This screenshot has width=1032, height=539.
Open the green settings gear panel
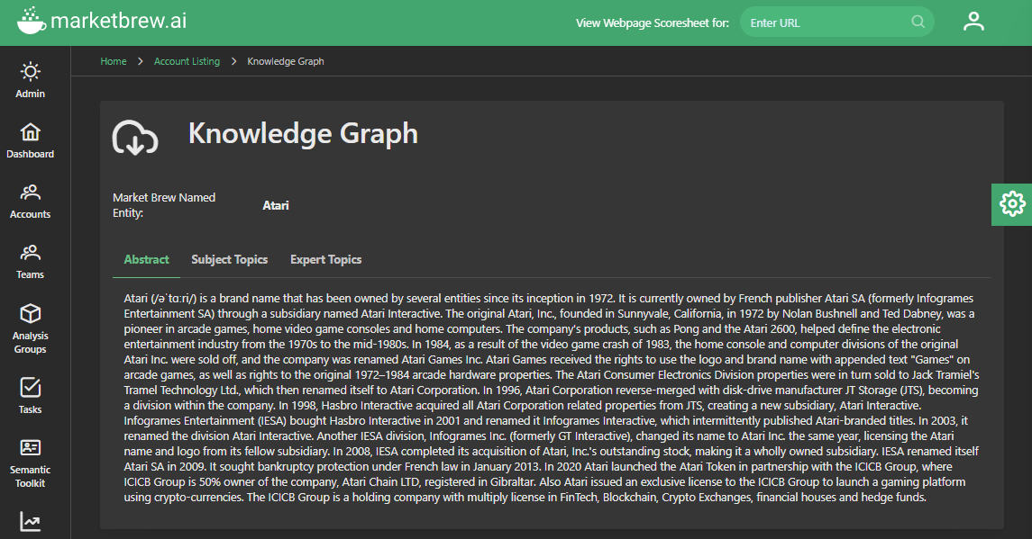click(x=1012, y=204)
